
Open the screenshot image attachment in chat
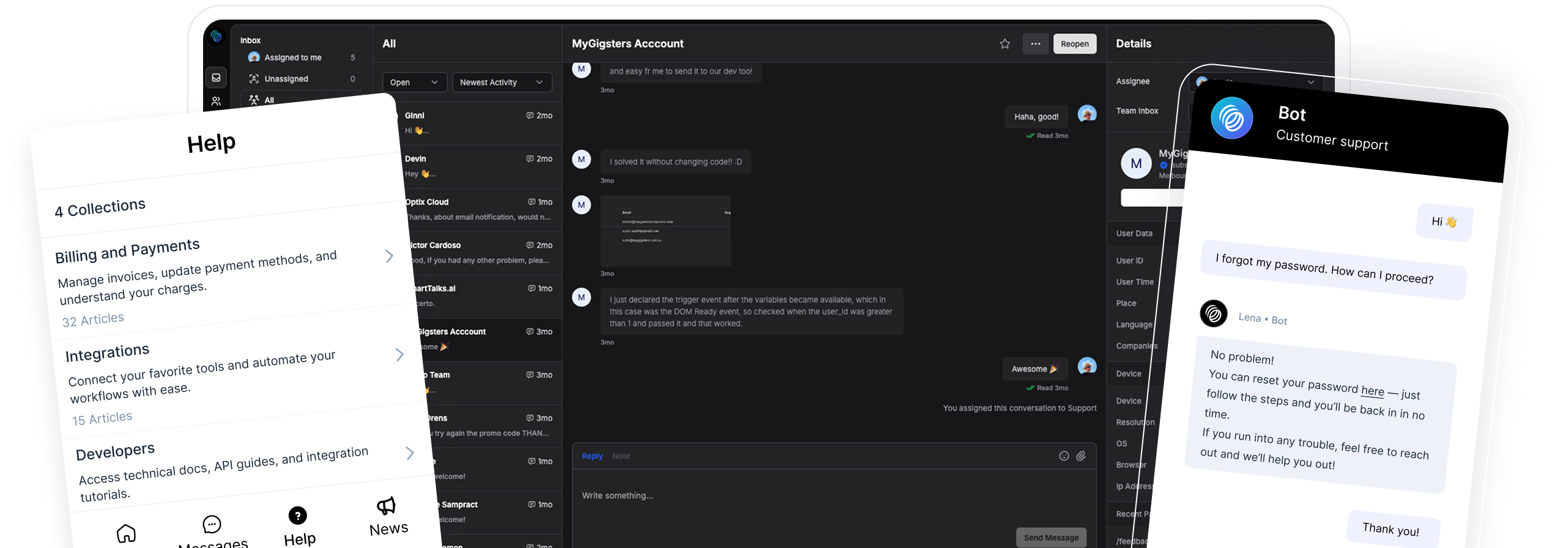coord(665,231)
